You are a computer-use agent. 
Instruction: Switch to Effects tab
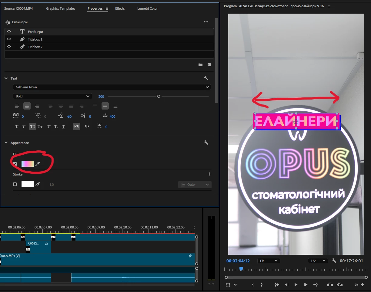[x=120, y=8]
